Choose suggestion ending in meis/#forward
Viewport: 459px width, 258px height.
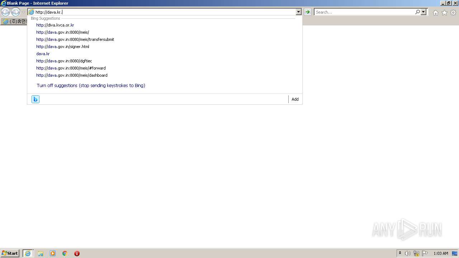coord(71,68)
